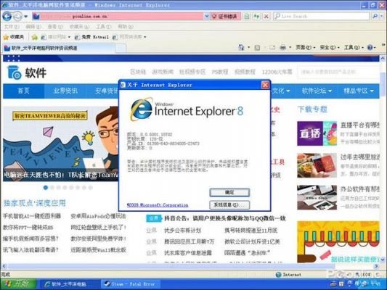
Task: Click the 确定 button in the About dialog
Action: (229, 192)
